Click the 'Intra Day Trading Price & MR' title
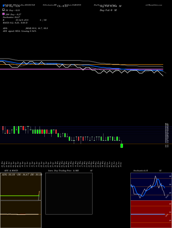Screen dimensions: 172x228 tap(63, 171)
